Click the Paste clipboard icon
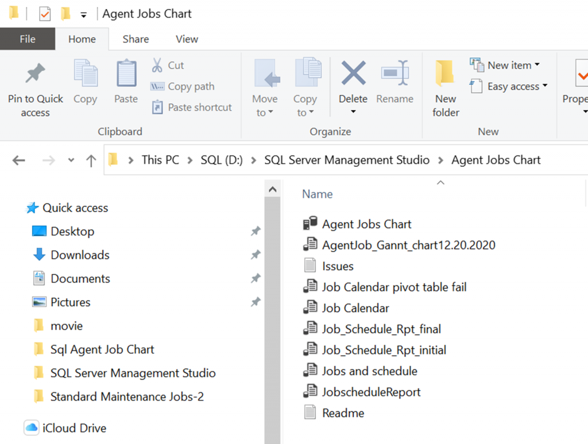588x444 pixels. click(126, 75)
